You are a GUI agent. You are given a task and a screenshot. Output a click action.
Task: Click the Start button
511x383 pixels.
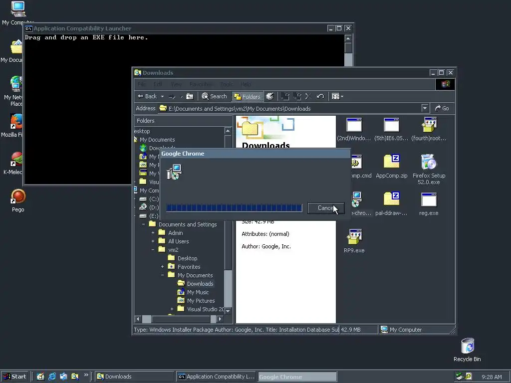[14, 377]
